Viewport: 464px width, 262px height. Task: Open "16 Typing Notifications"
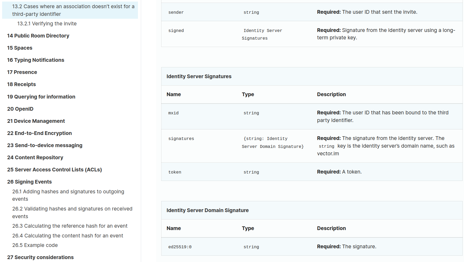tap(35, 60)
